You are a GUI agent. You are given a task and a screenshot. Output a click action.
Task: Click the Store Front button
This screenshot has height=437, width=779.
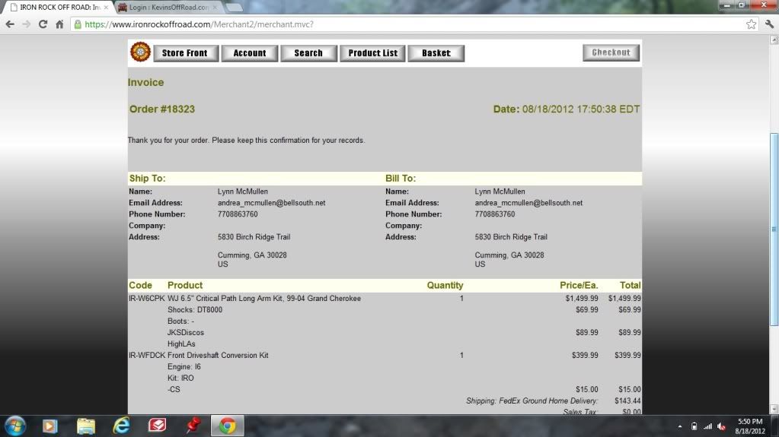coord(185,53)
